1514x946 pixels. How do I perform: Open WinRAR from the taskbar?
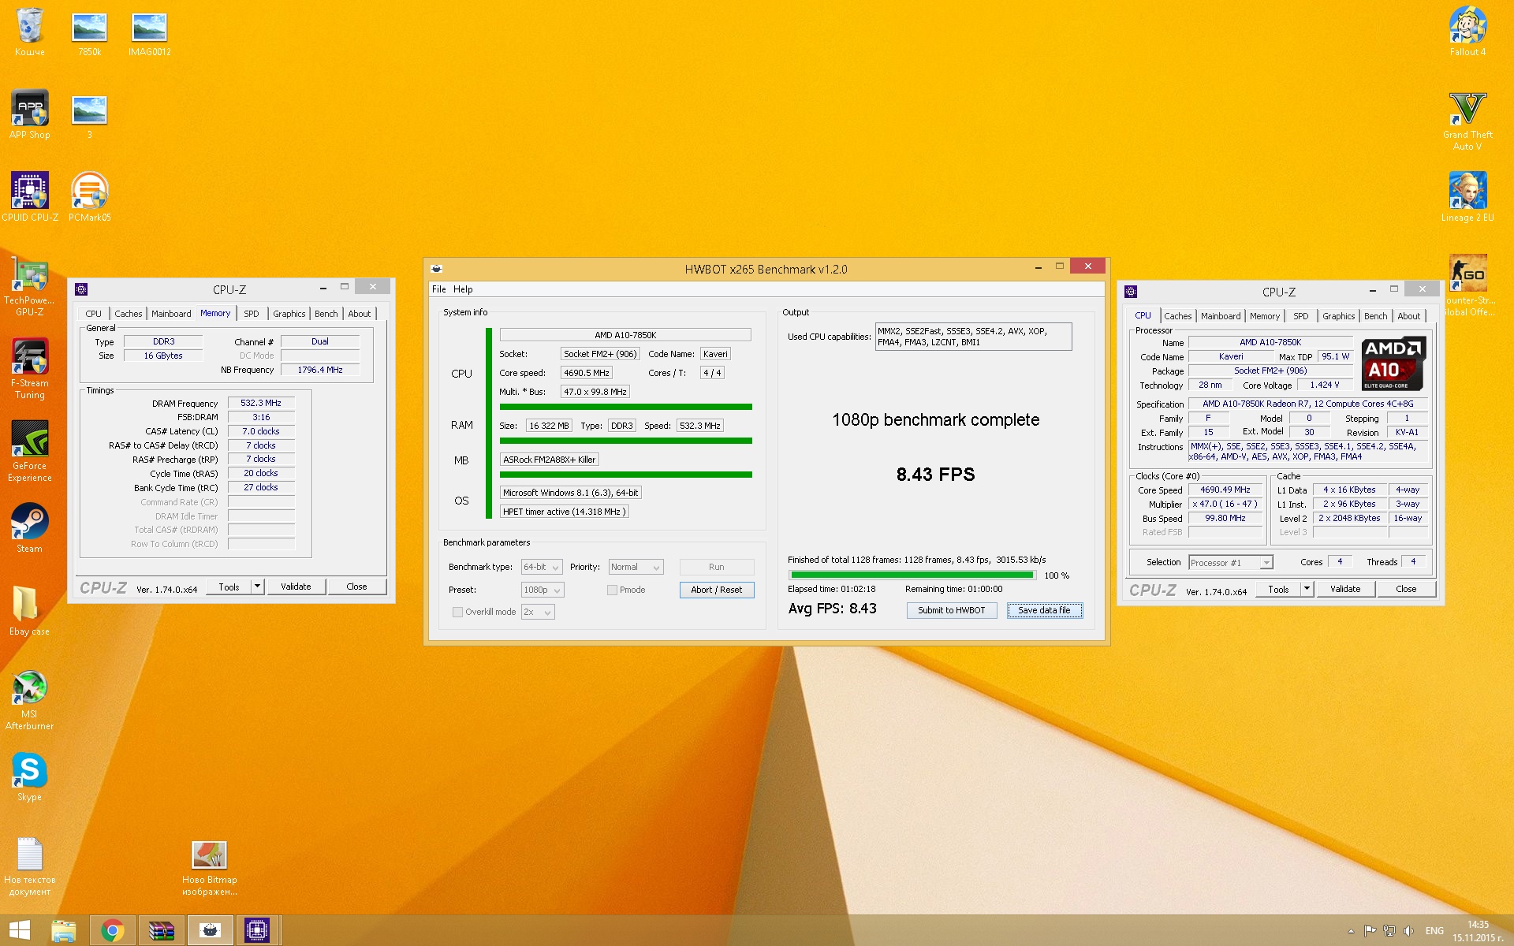pyautogui.click(x=161, y=931)
